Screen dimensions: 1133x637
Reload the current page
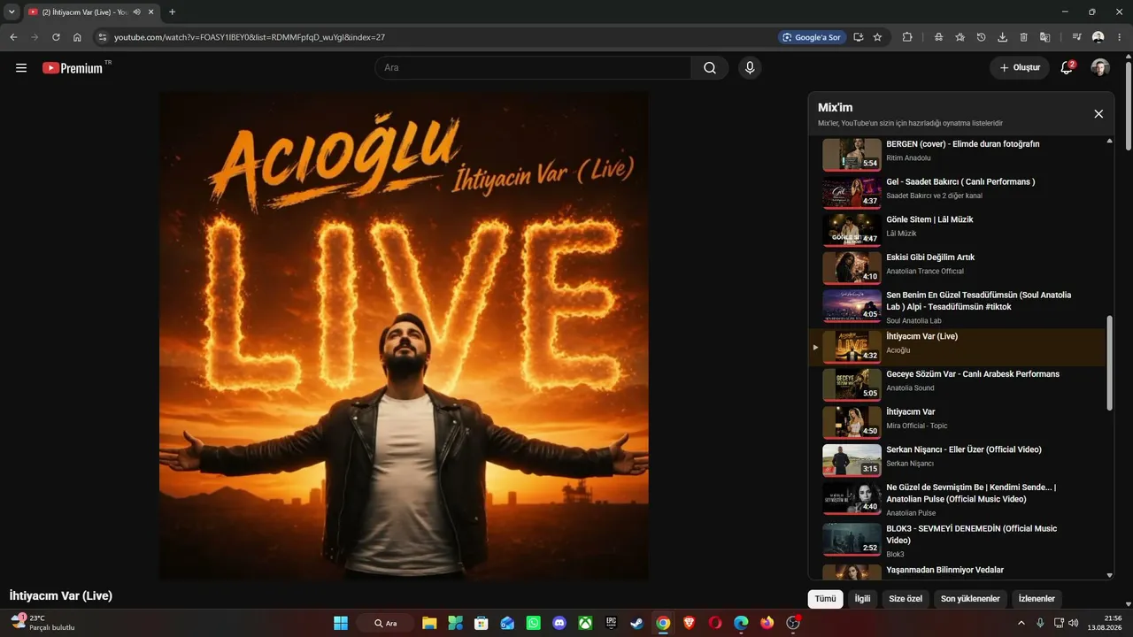[56, 37]
